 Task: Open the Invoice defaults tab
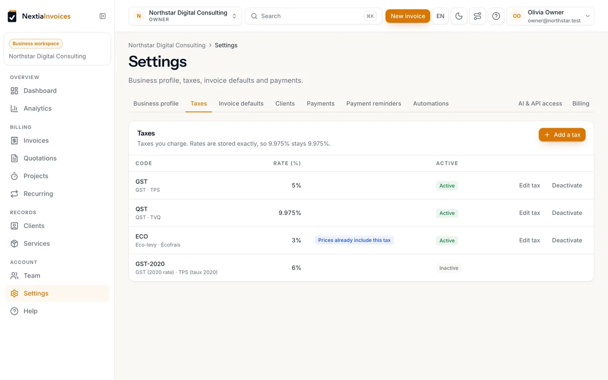click(x=241, y=103)
